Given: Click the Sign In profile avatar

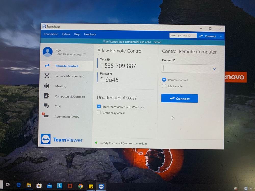Looking at the screenshot, I should (x=48, y=52).
